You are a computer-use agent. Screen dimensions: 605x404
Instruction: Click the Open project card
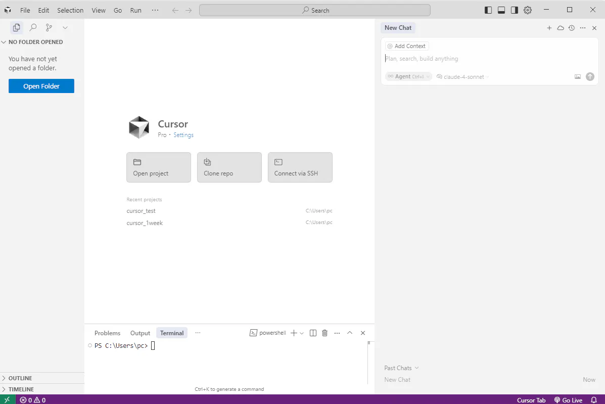coord(159,167)
